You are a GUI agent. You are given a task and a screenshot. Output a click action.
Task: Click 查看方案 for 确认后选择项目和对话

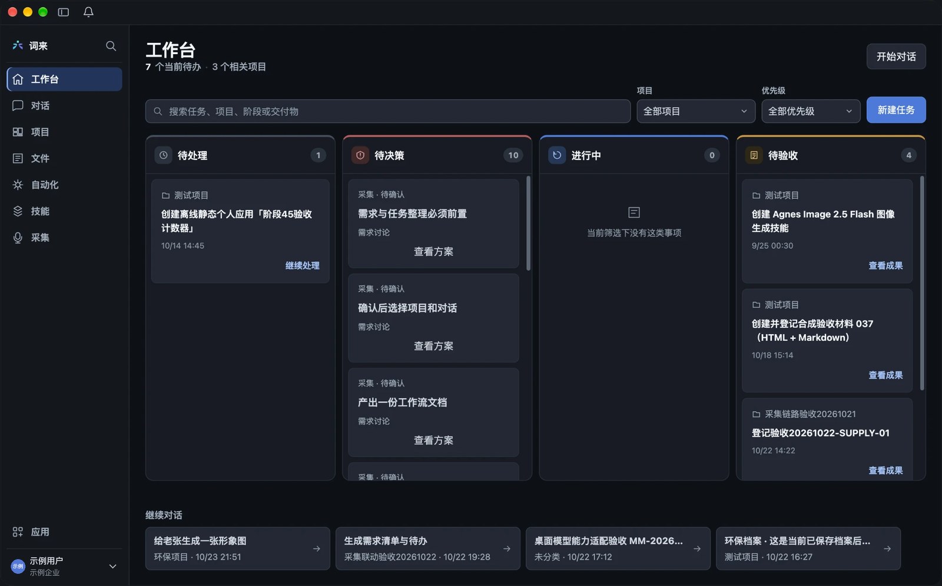[x=433, y=346]
